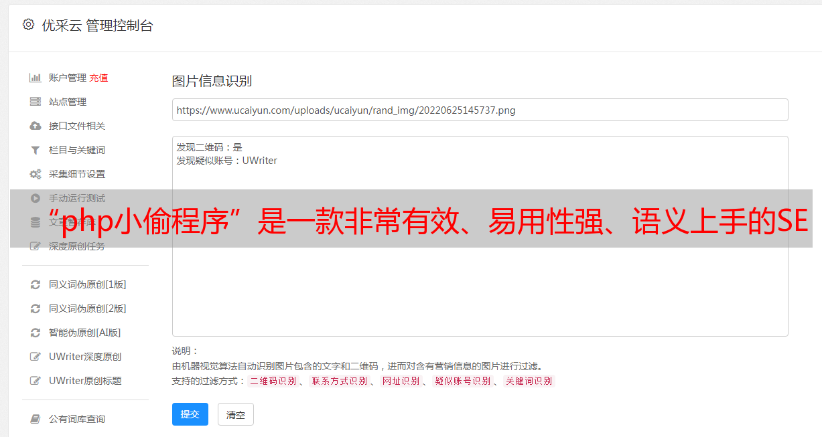Open 公有词库查询 in the sidebar
The width and height of the screenshot is (822, 437).
[77, 419]
